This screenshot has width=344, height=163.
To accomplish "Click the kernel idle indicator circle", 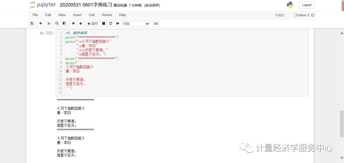I will [x=313, y=15].
